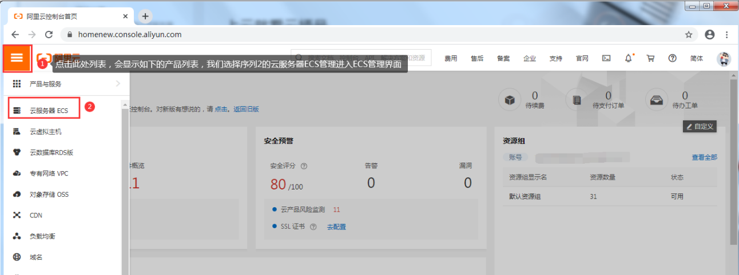The height and width of the screenshot is (275, 739).
Task: Click the orange hamburger menu button
Action: tap(17, 58)
